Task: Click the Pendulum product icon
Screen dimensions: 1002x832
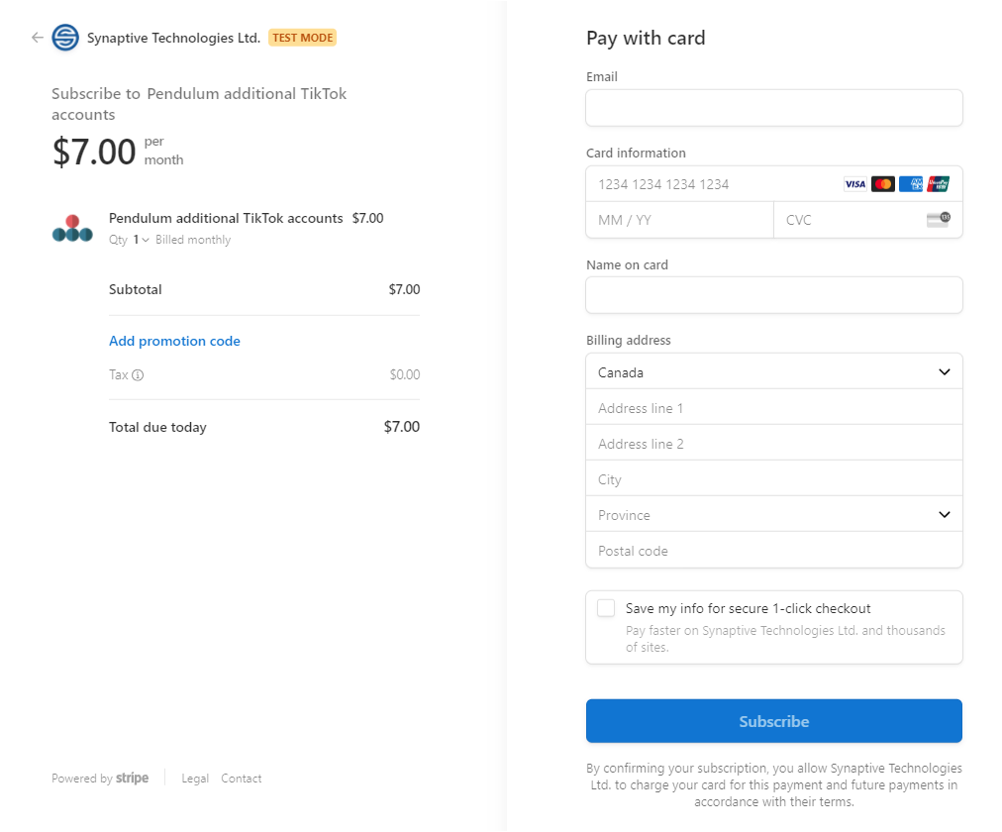Action: pyautogui.click(x=72, y=228)
